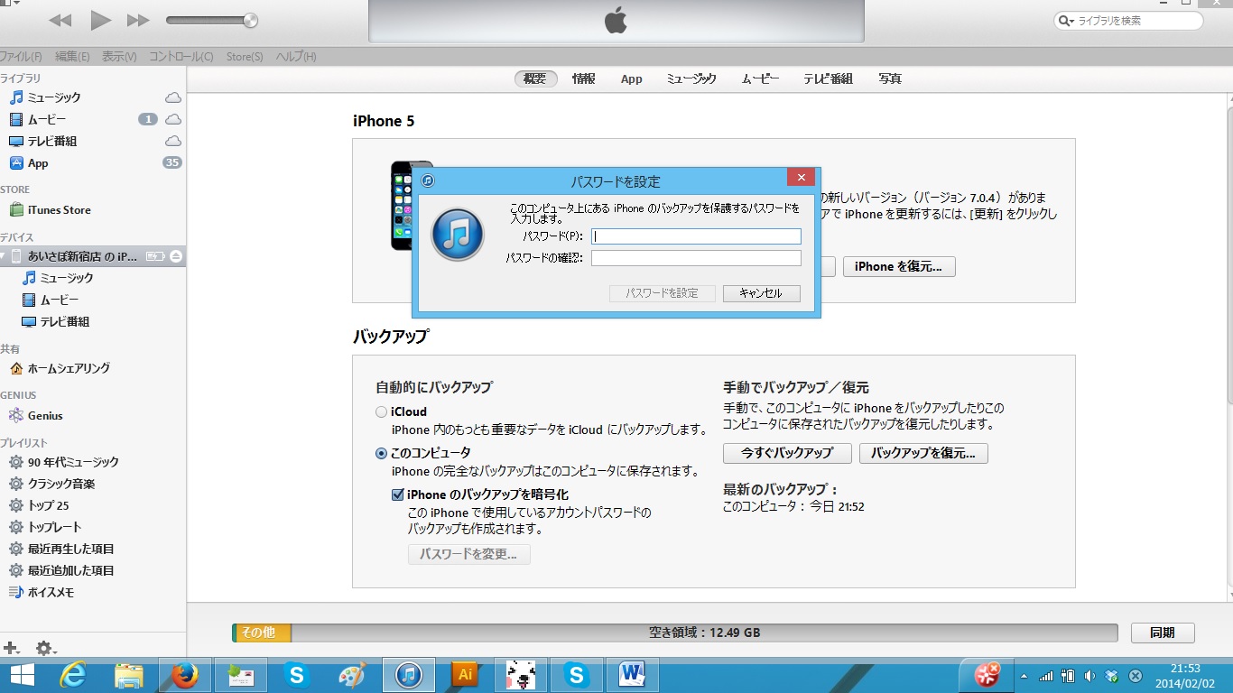The image size is (1233, 693).
Task: Uncheck iPhone のバックアップを暗号化 checkbox
Action: (x=397, y=494)
